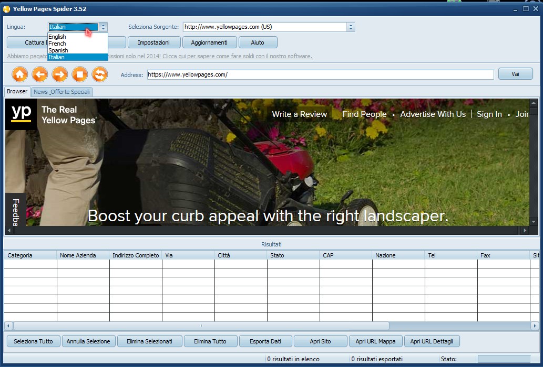Click Find People on the web page
This screenshot has width=543, height=367.
click(364, 114)
